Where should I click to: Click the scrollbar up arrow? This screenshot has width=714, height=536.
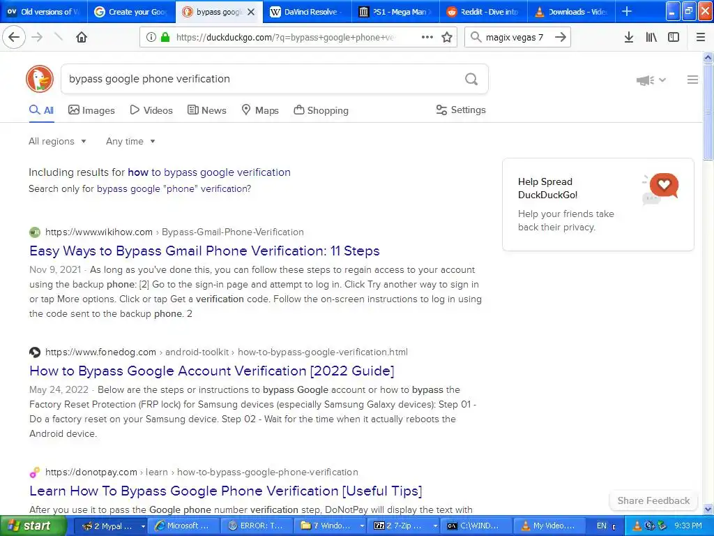click(x=708, y=57)
